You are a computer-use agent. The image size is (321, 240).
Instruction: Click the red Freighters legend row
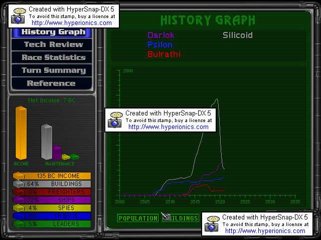click(52, 192)
